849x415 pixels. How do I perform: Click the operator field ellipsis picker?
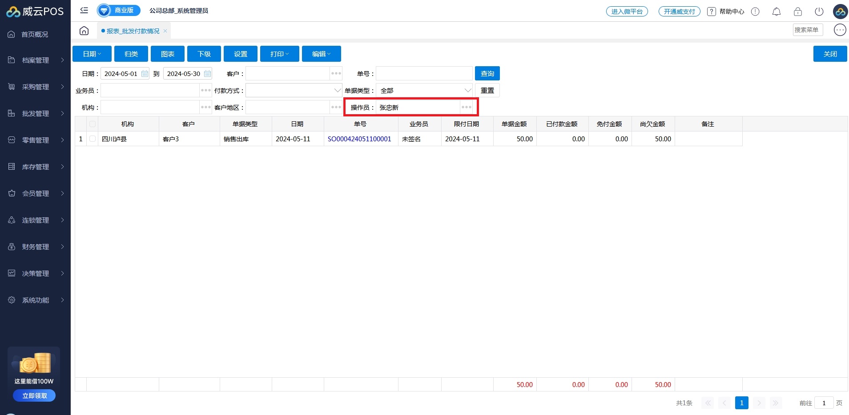pos(466,108)
